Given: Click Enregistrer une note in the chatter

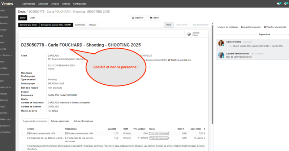Looking at the screenshot, I should point(251,27).
